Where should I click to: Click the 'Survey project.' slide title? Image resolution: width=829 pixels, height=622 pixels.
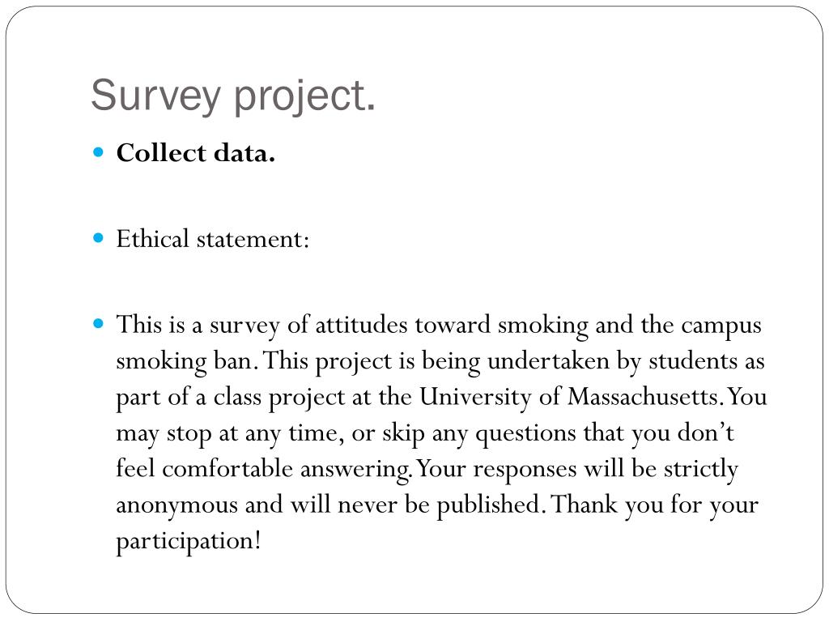click(233, 96)
